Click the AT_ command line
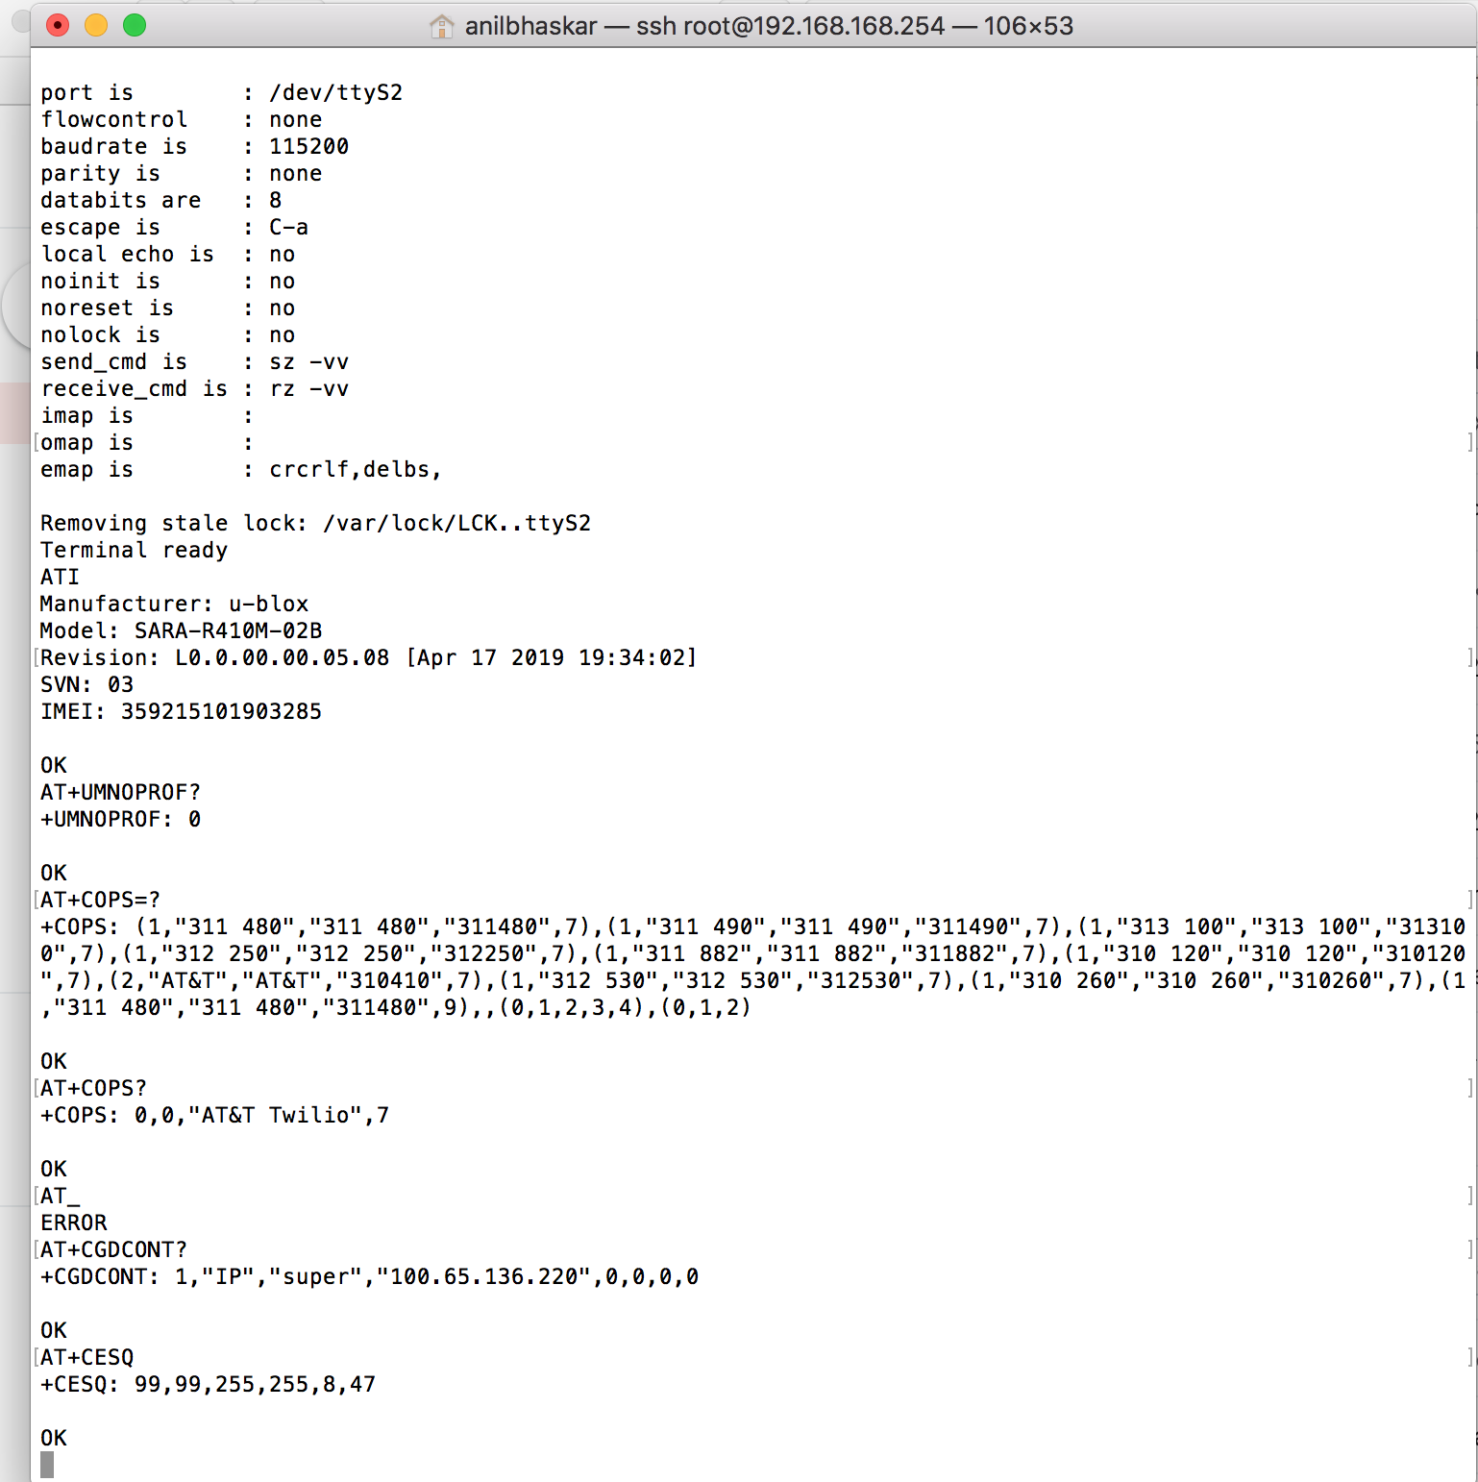The height and width of the screenshot is (1482, 1478). click(60, 1196)
